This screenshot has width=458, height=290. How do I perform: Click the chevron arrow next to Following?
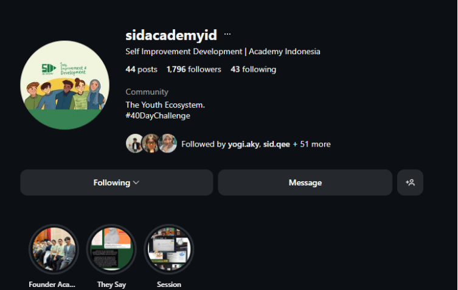(x=136, y=182)
